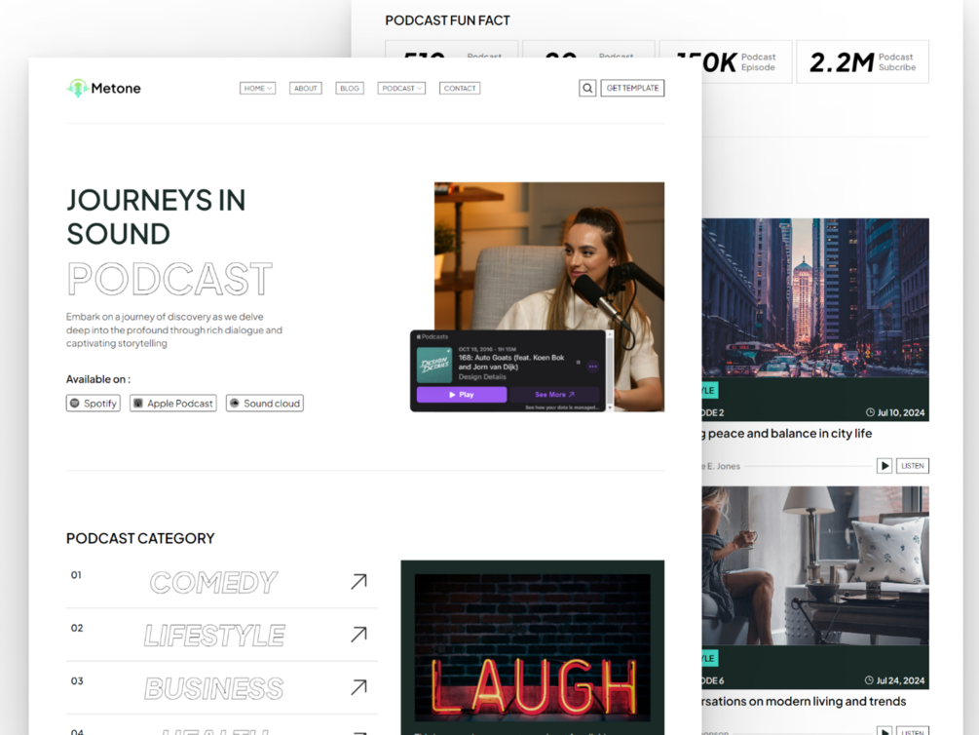The image size is (979, 735).
Task: Click the Soundcloud logo icon
Action: 235,404
